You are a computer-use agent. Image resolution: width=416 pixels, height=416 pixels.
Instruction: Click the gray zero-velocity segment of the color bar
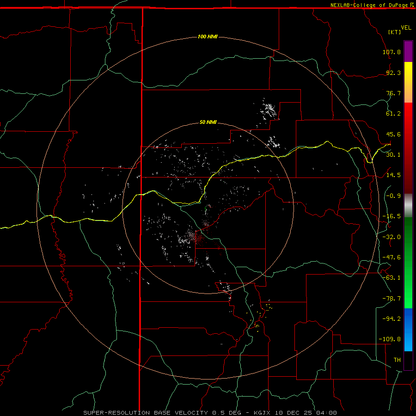[x=408, y=206]
